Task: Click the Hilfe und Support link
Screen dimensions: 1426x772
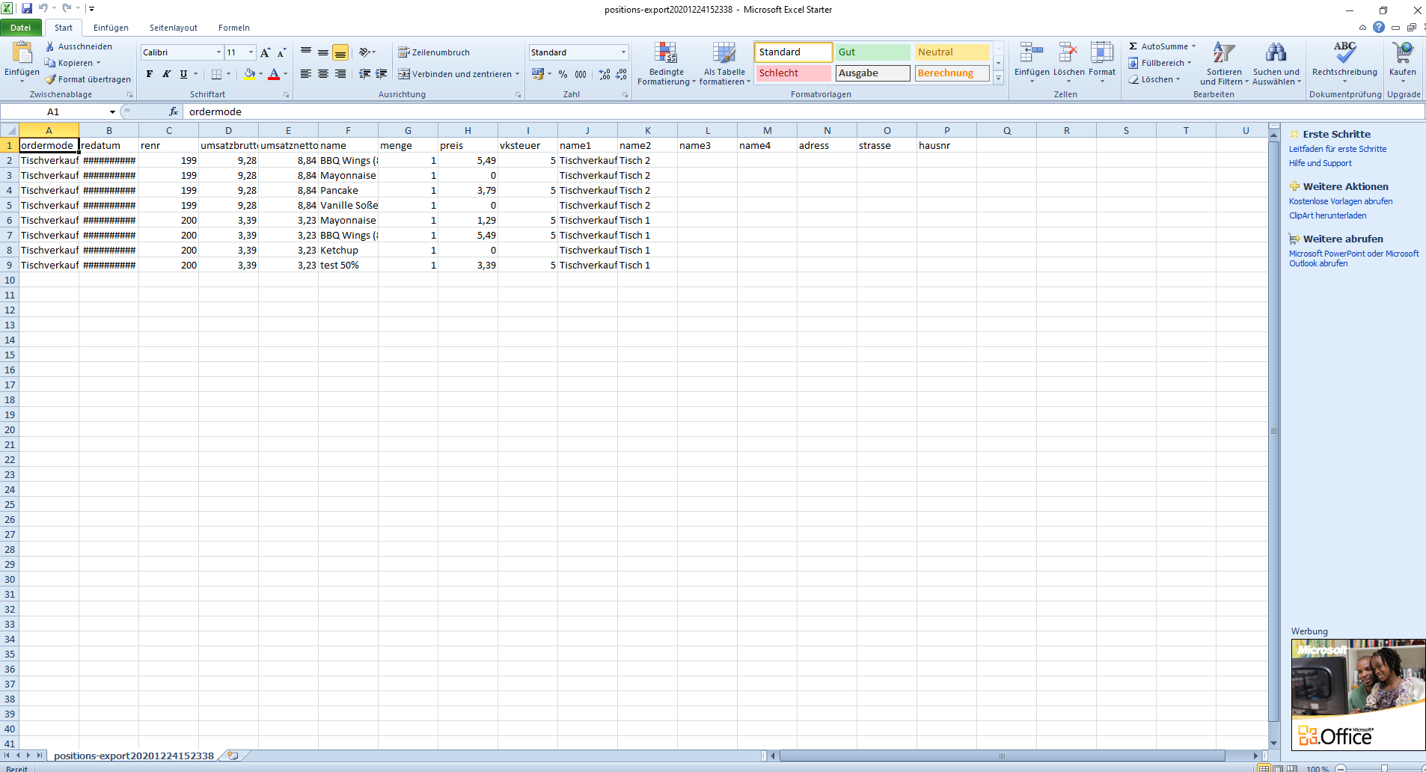Action: (1320, 163)
